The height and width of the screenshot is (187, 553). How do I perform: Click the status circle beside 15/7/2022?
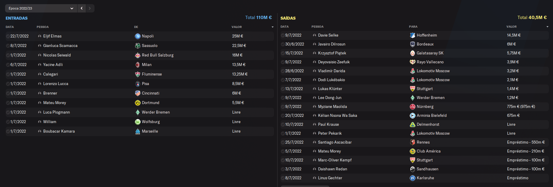tap(283, 53)
